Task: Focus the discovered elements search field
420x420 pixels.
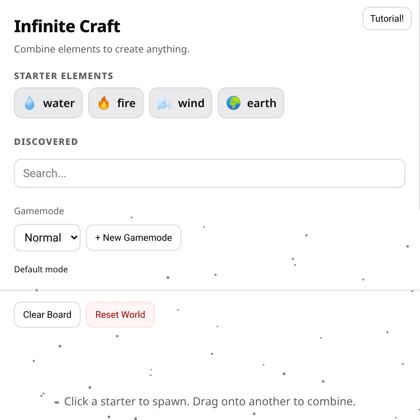Action: click(x=209, y=173)
